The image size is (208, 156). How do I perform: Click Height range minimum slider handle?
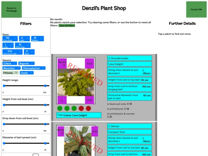click(4, 86)
